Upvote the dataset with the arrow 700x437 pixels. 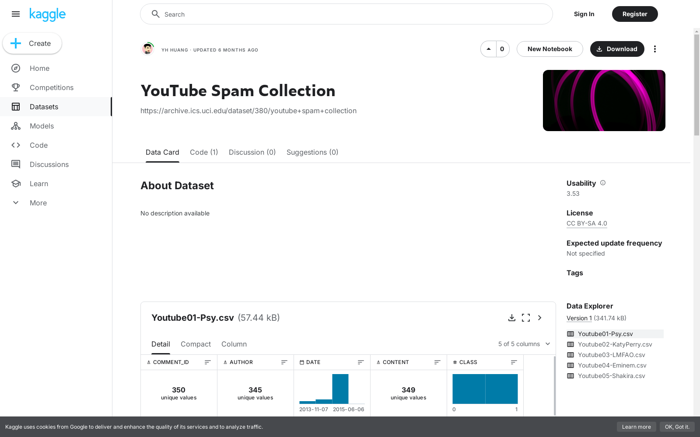point(489,49)
